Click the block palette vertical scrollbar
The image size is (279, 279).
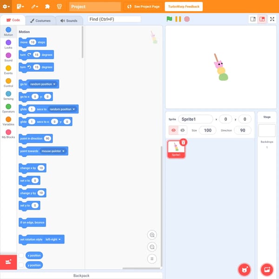pyautogui.click(x=82, y=42)
